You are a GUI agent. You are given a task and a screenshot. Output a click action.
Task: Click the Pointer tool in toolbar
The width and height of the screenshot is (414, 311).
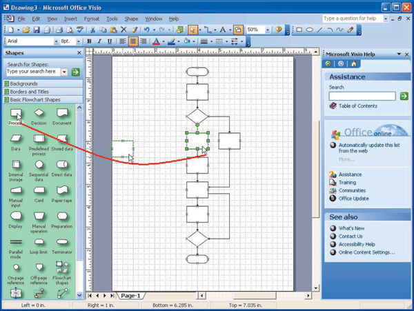pyautogui.click(x=193, y=30)
